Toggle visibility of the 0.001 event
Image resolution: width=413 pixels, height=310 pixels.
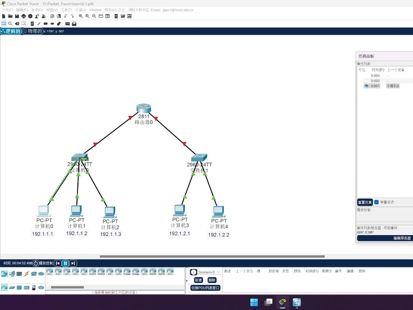click(366, 86)
